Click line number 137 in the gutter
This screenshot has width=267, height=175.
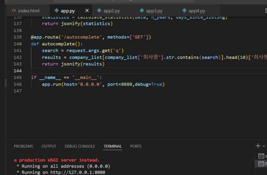click(x=18, y=24)
